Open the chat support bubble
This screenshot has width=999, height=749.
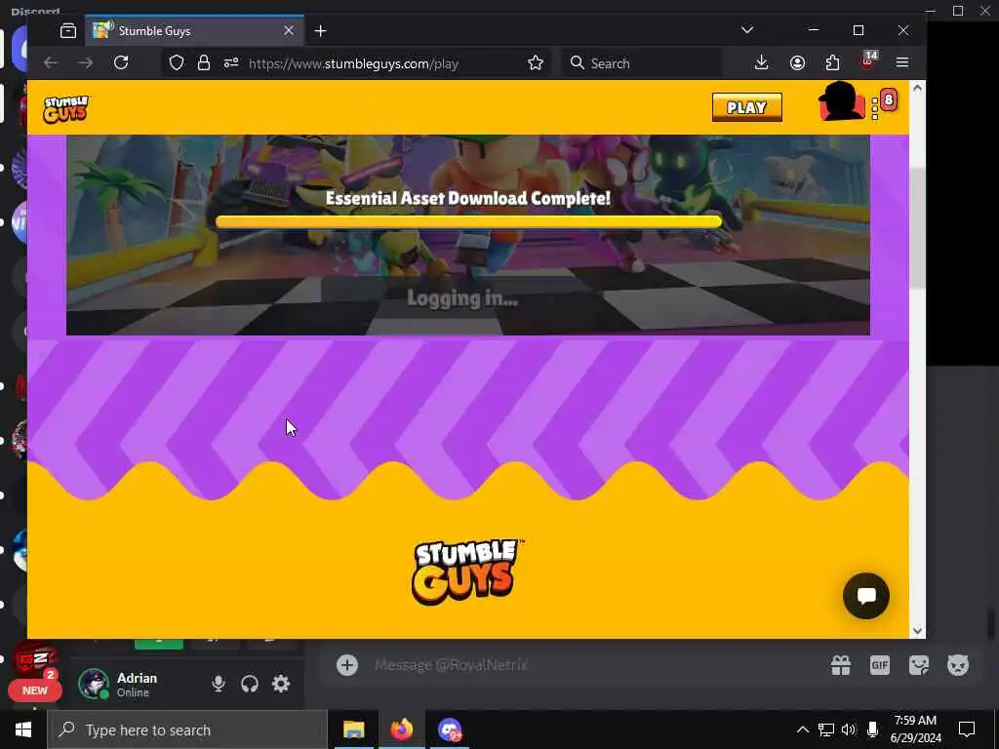click(866, 596)
